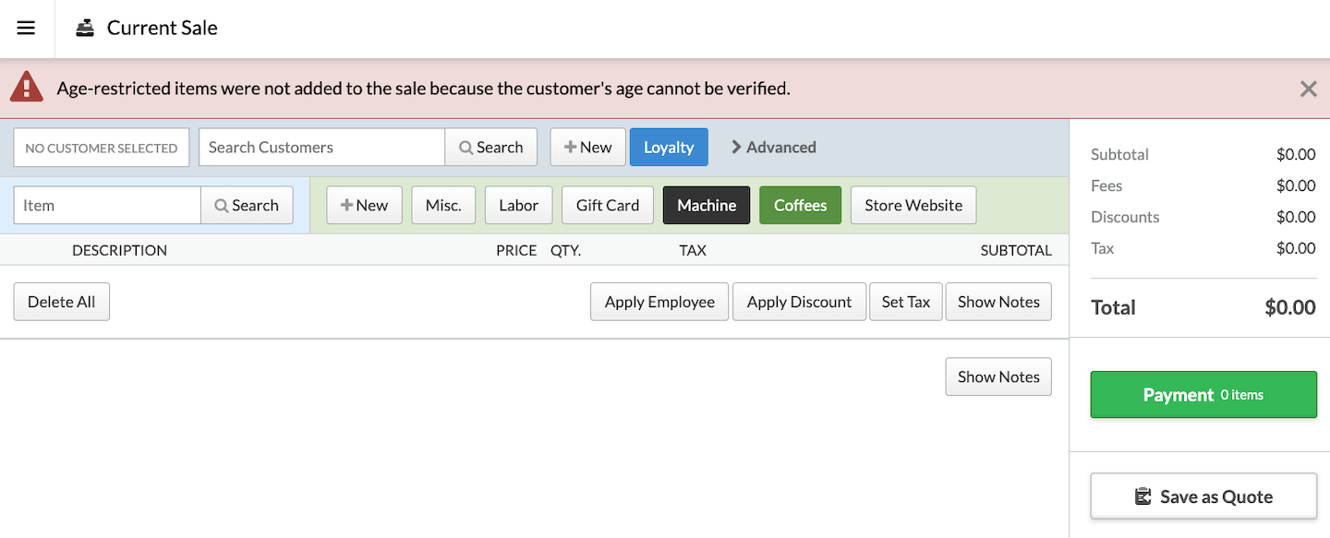
Task: Add a Misc. charge to sale
Action: click(443, 206)
